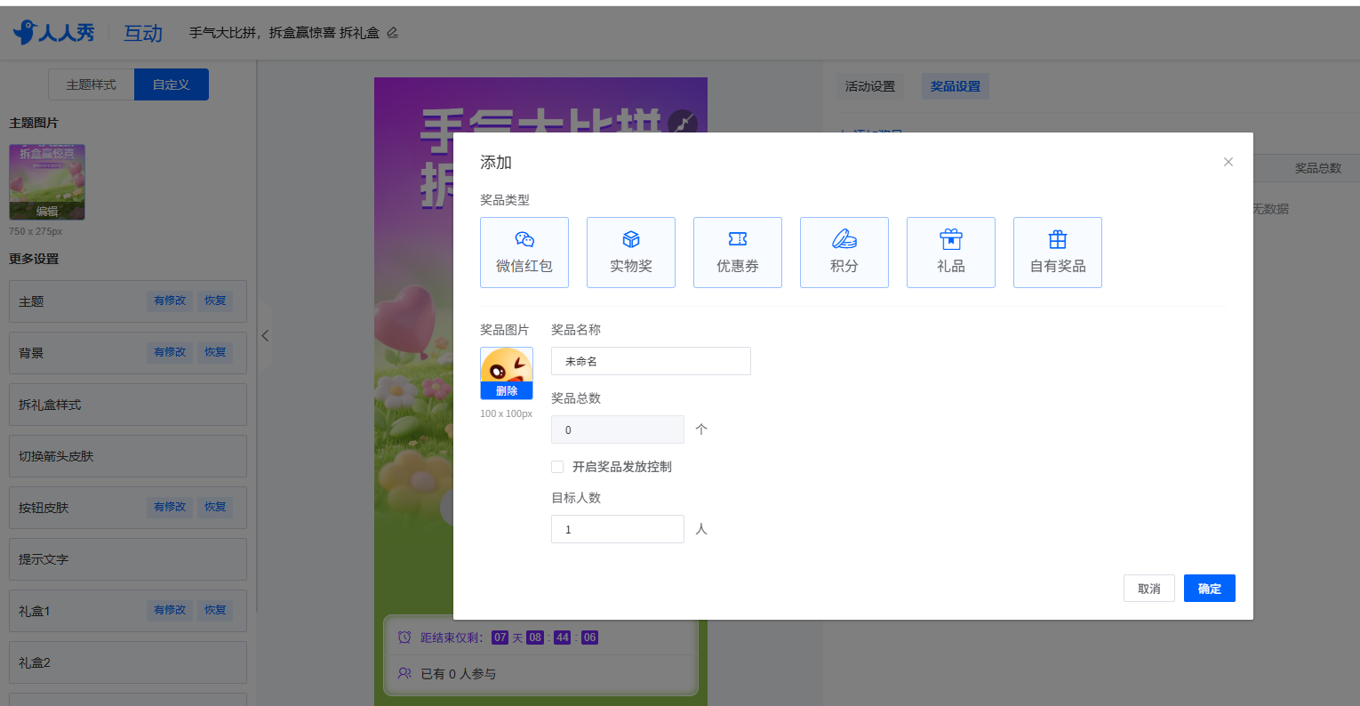1360x706 pixels.
Task: Switch to the 主题样式 tab
Action: click(92, 84)
